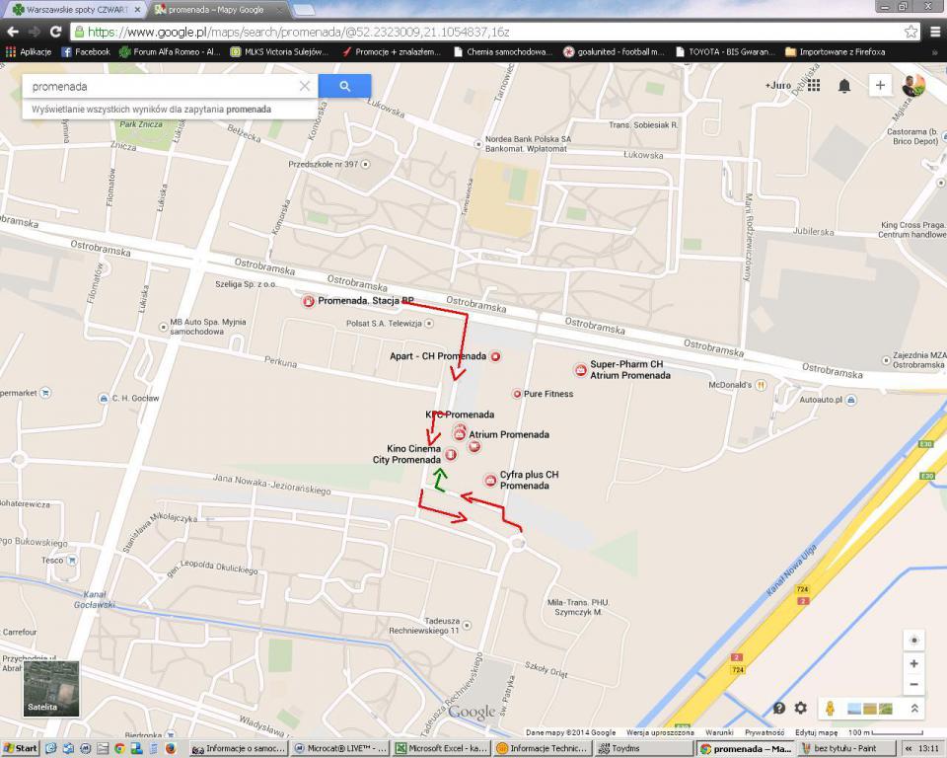Click the Pure Fitness marker

pyautogui.click(x=517, y=394)
